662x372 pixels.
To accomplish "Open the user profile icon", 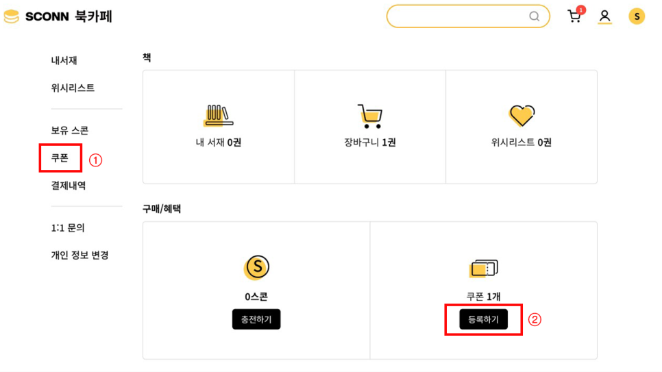I will [604, 16].
